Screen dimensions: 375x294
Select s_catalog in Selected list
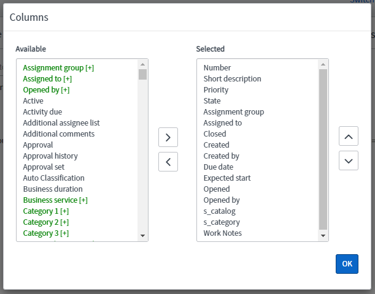click(219, 211)
